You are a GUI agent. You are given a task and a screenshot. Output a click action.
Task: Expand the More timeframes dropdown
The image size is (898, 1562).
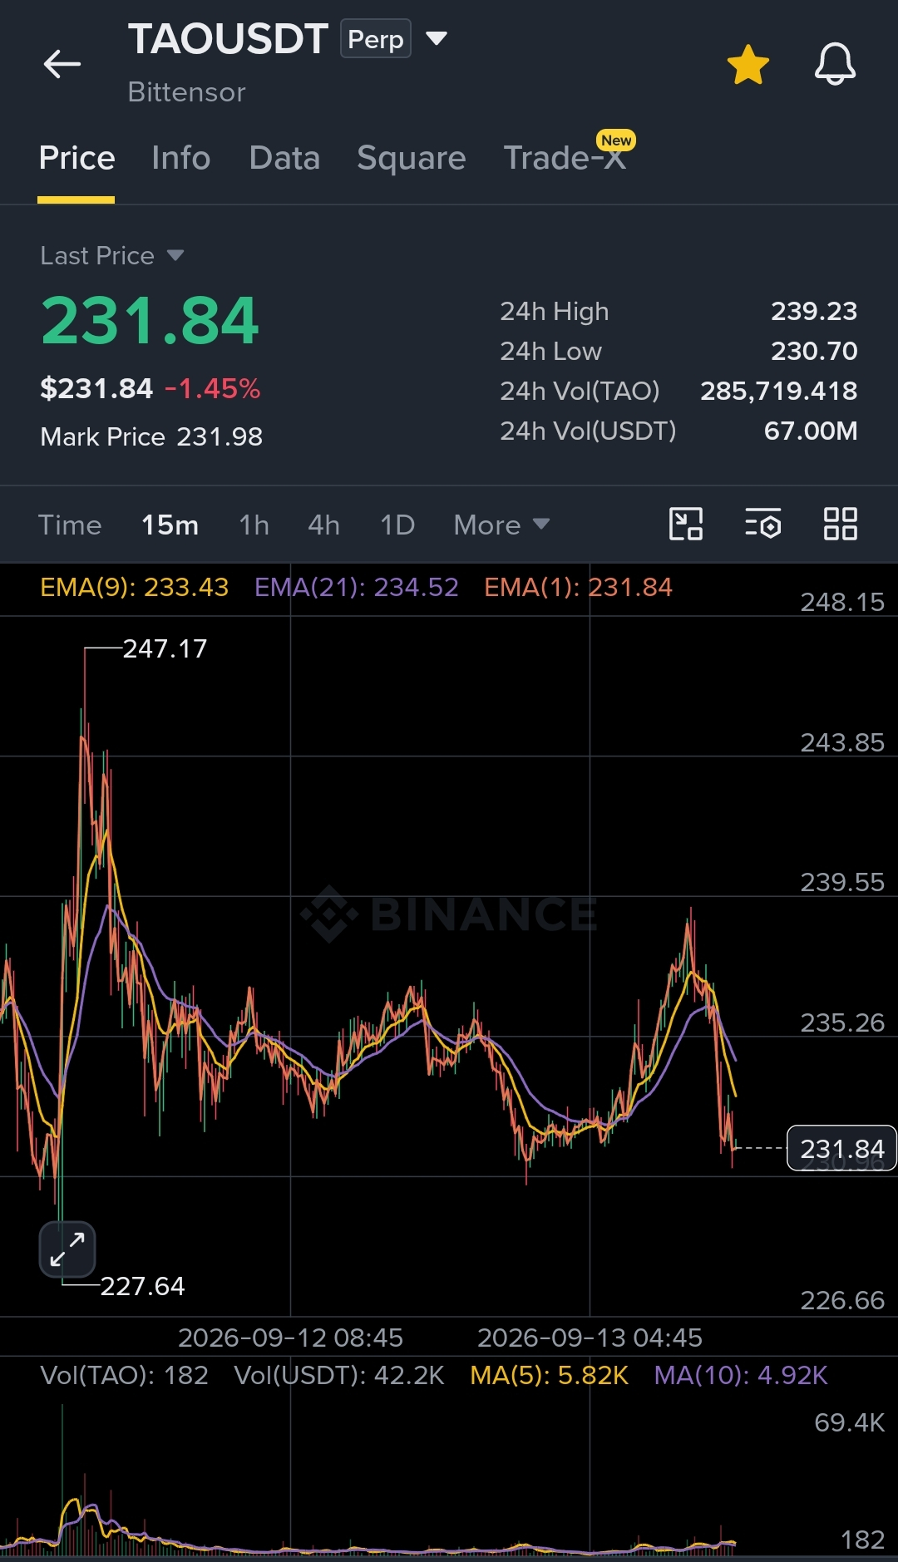(501, 525)
